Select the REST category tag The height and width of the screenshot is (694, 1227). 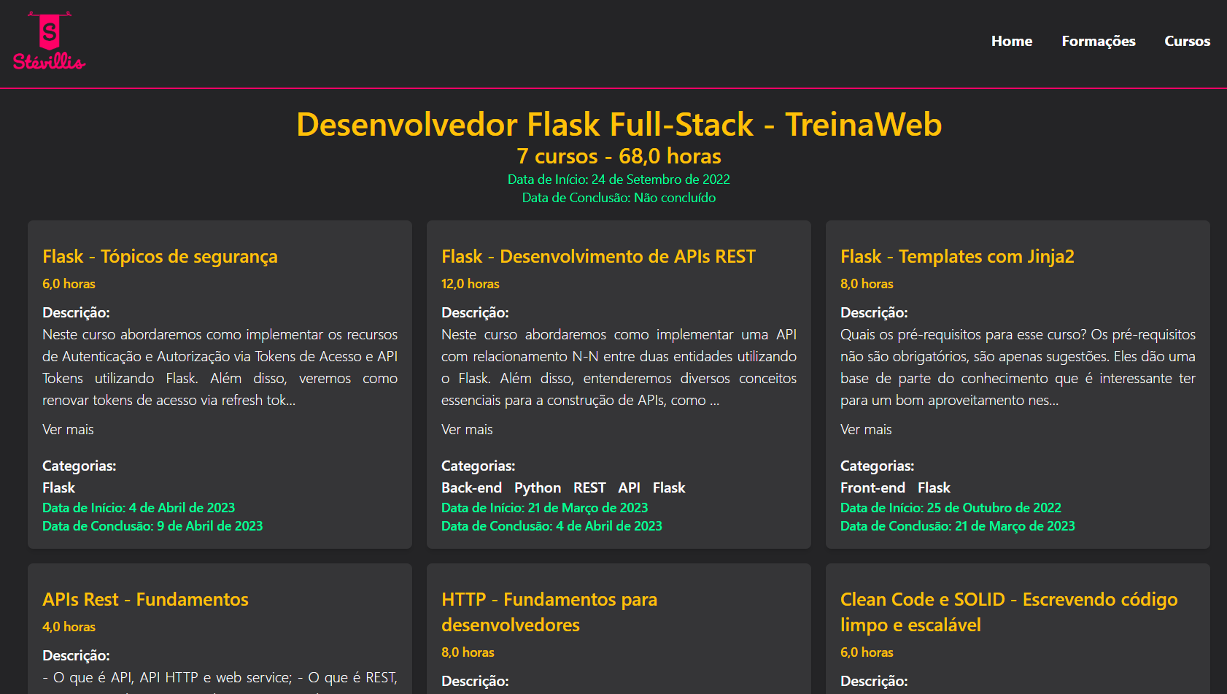[x=589, y=488]
